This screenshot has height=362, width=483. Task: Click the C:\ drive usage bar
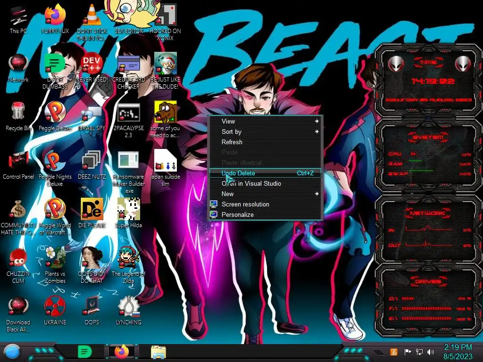[408, 298]
